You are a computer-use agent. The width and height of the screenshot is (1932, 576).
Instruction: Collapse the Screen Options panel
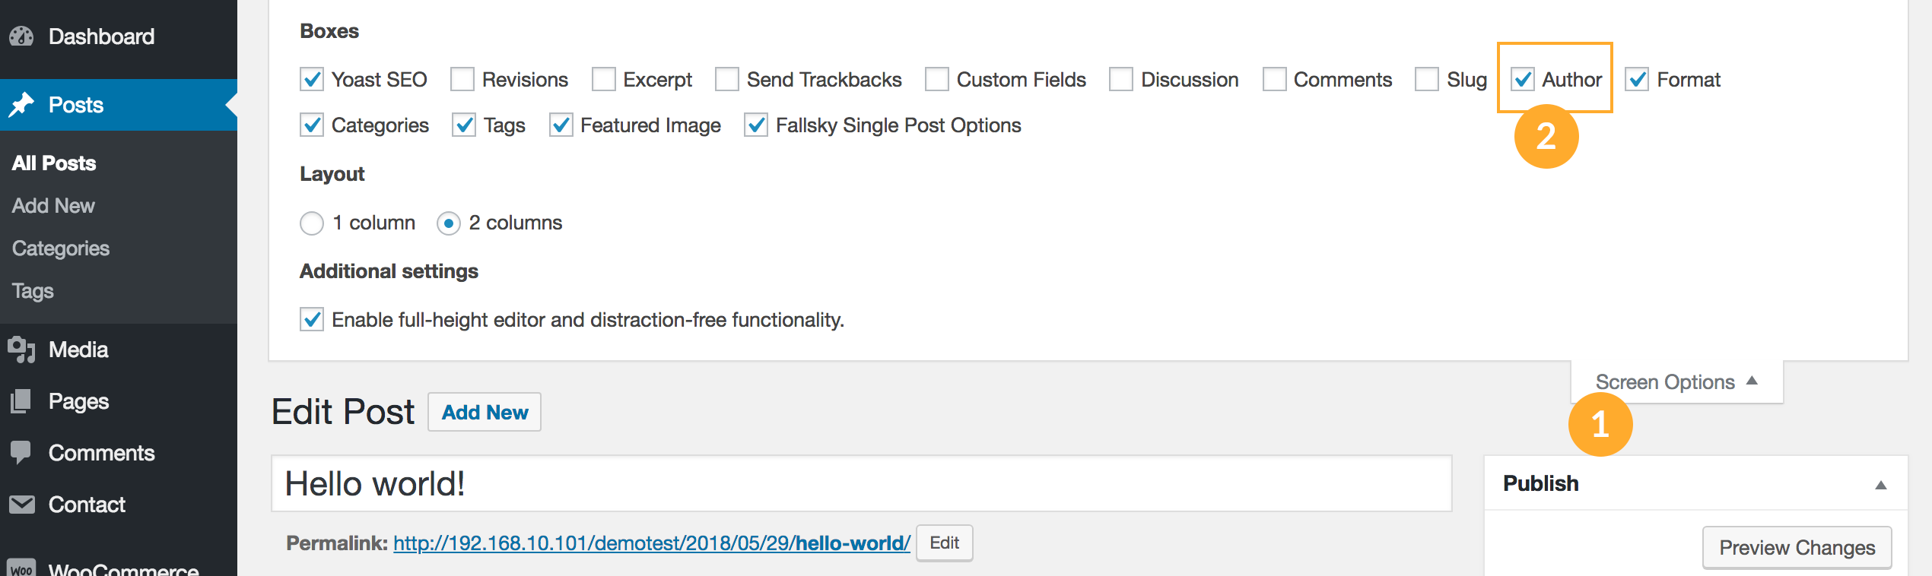(x=1676, y=381)
